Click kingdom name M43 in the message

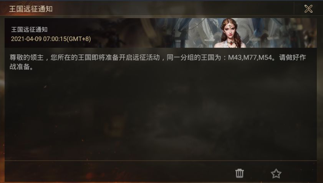[235, 57]
